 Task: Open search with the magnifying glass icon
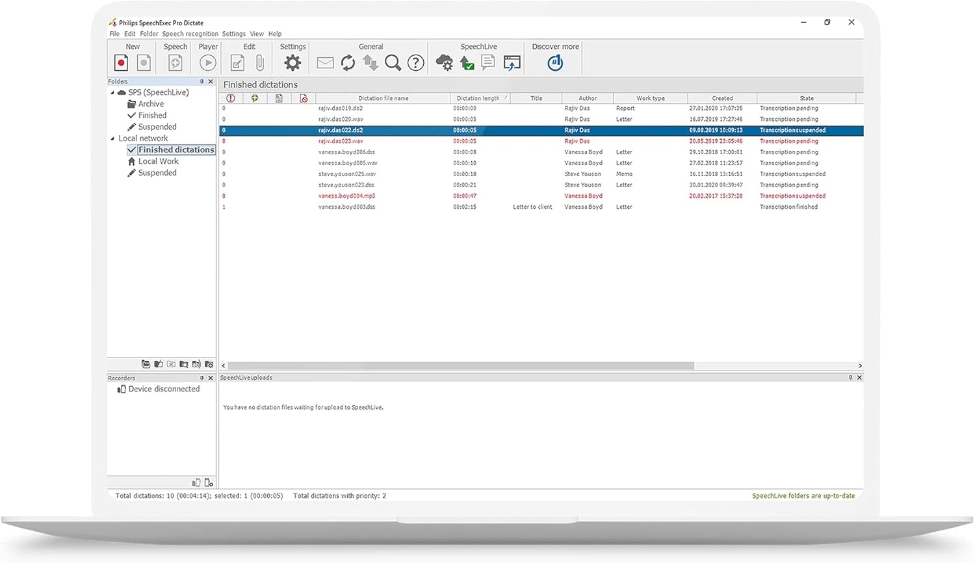point(393,62)
